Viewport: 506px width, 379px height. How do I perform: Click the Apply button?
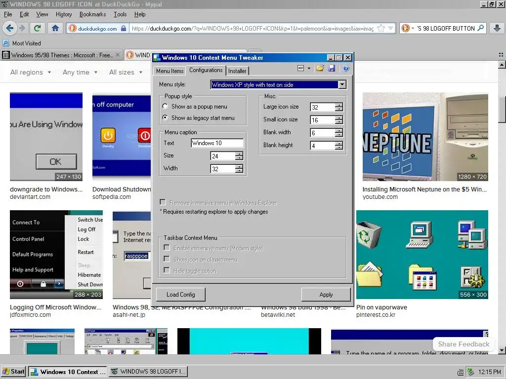pos(326,295)
